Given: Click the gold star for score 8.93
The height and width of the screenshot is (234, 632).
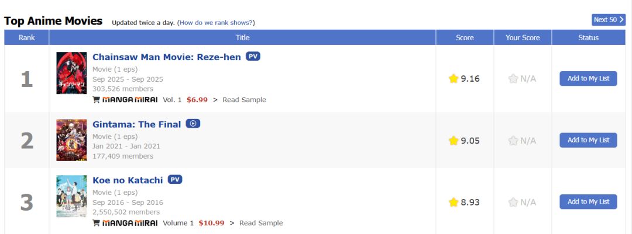Looking at the screenshot, I should coord(454,202).
